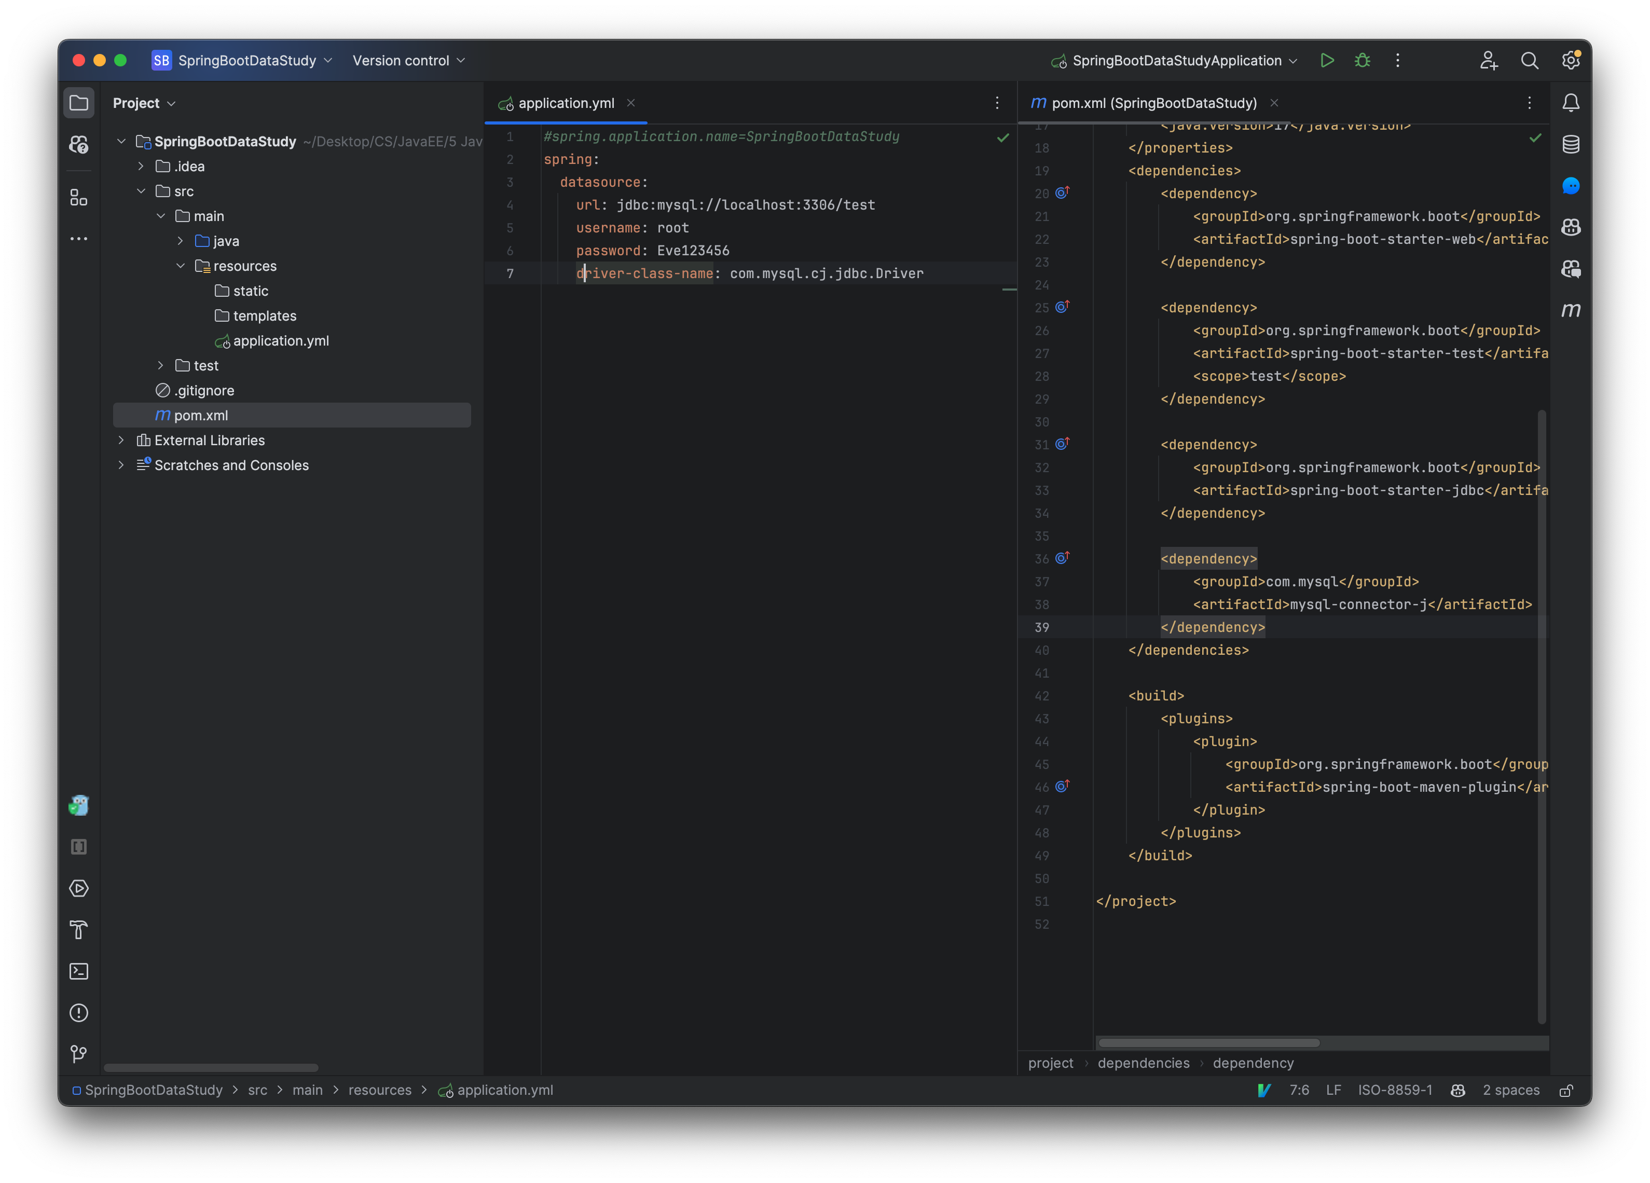Toggle the Project tool window folder icon
Viewport: 1650px width, 1183px height.
[78, 103]
